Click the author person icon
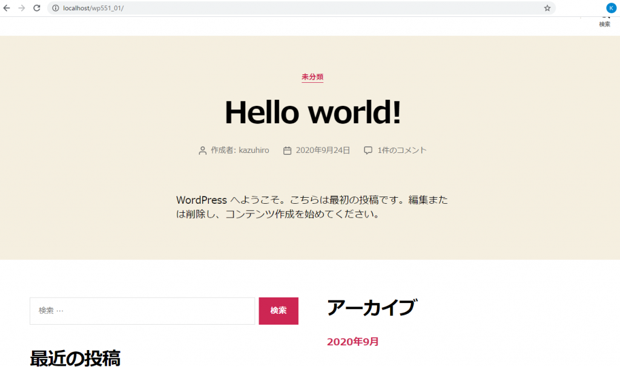 (x=203, y=151)
